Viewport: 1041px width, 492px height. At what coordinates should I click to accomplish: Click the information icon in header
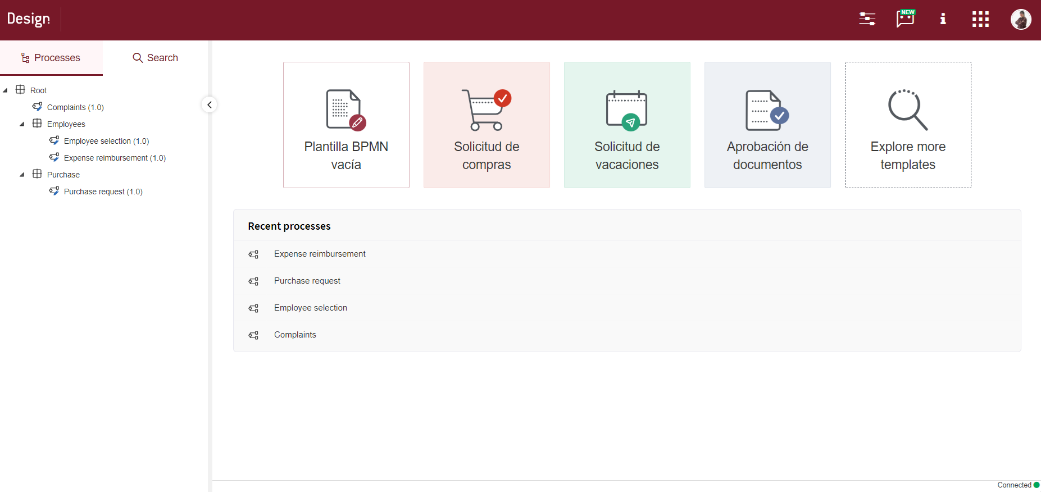click(x=943, y=19)
